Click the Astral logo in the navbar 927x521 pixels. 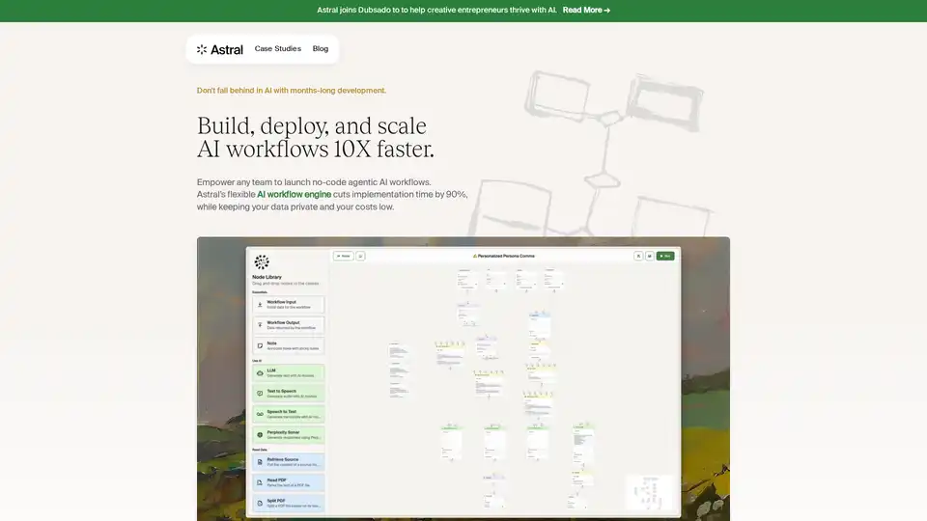[x=220, y=49]
